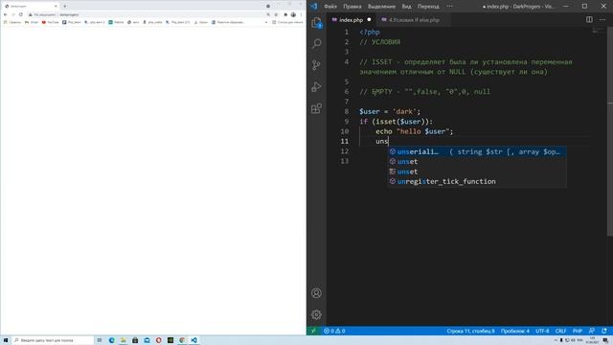613x345 pixels.
Task: Change indentation via Пробелов: 4
Action: point(515,331)
